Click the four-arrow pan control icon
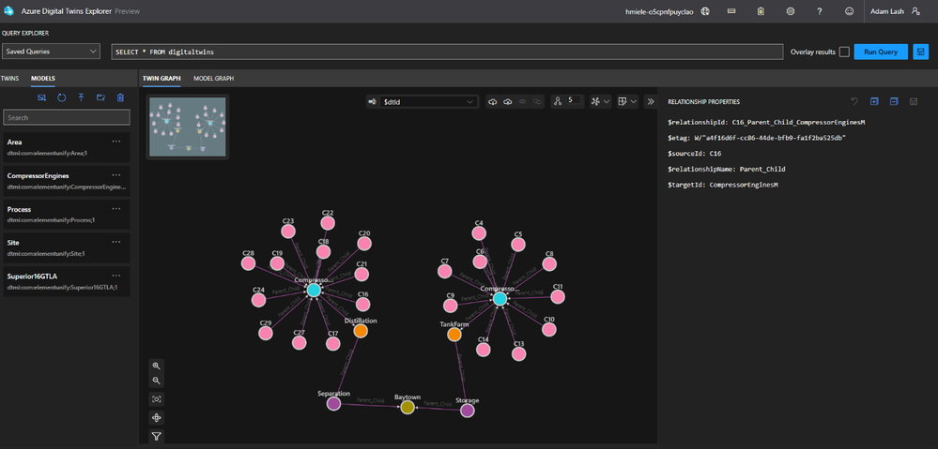 coord(156,417)
